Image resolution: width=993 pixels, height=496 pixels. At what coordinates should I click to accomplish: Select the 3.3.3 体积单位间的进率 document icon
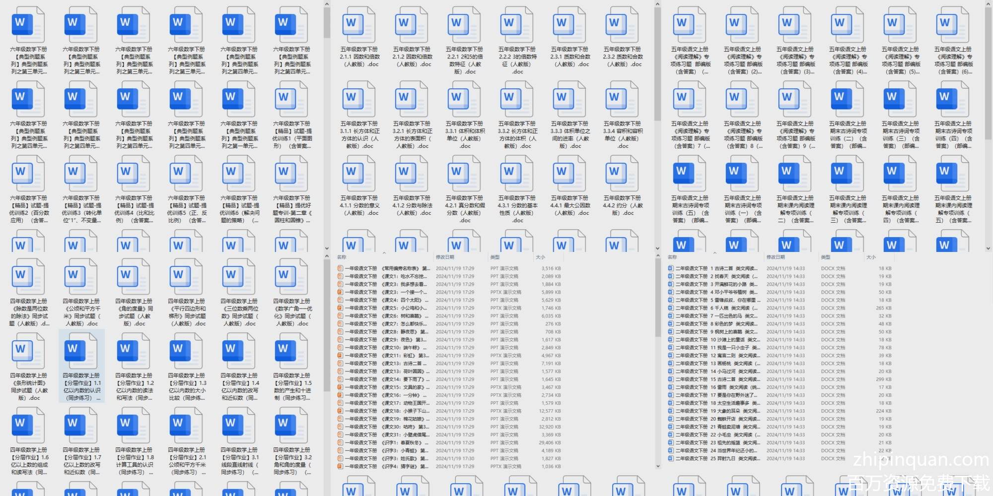[569, 100]
